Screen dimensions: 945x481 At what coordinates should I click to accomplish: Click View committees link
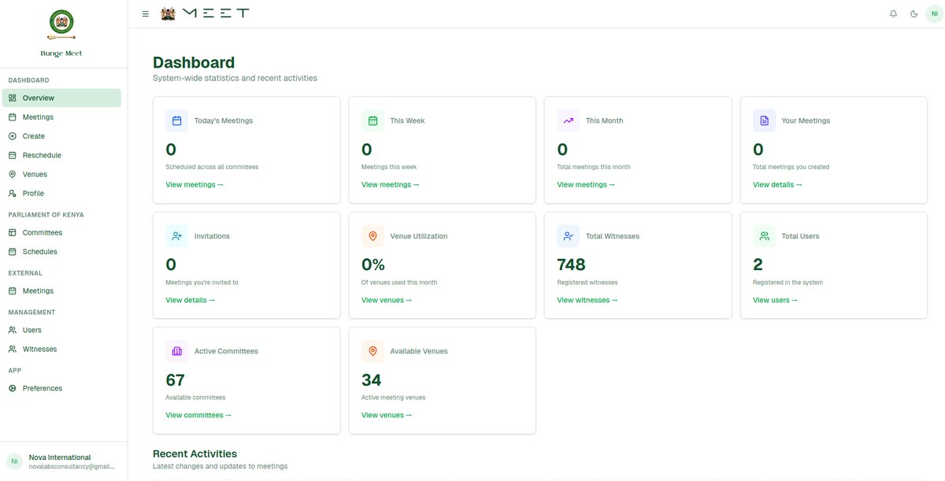pos(198,415)
